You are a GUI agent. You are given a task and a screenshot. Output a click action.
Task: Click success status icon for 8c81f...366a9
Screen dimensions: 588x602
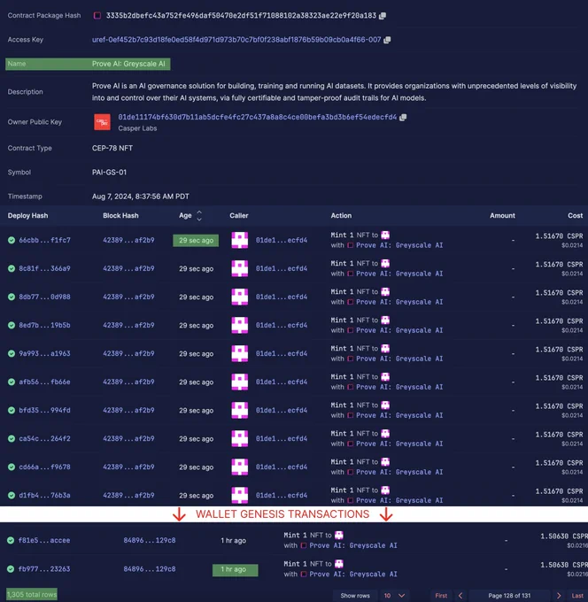point(12,269)
